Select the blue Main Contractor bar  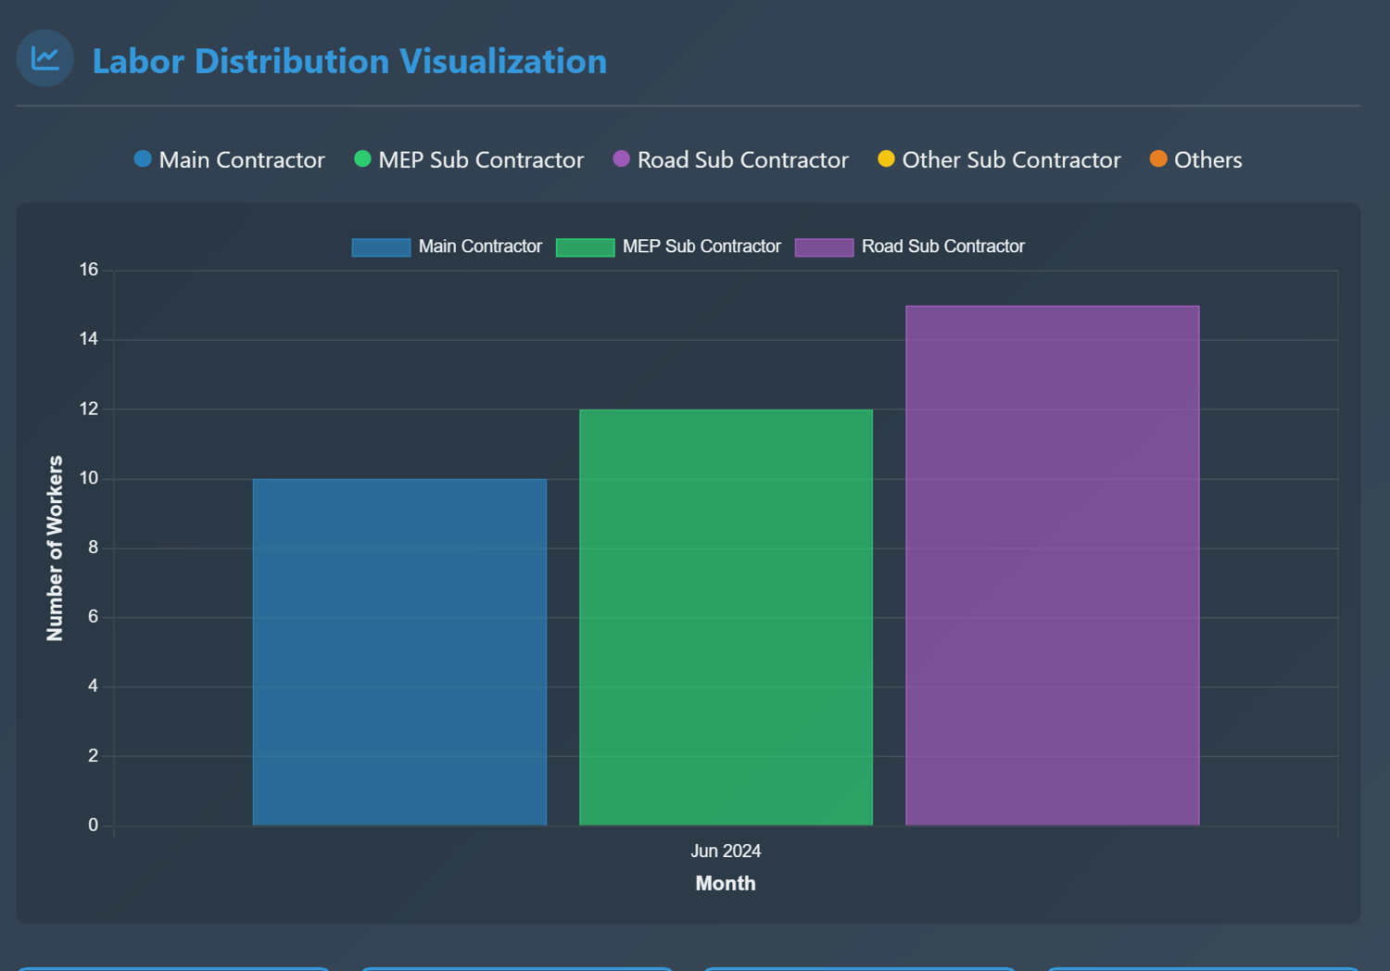coord(399,651)
